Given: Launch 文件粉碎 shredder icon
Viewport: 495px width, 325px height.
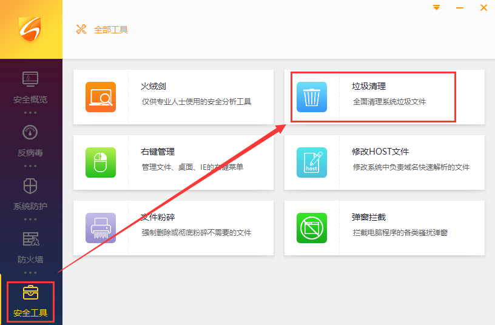Looking at the screenshot, I should (x=101, y=228).
